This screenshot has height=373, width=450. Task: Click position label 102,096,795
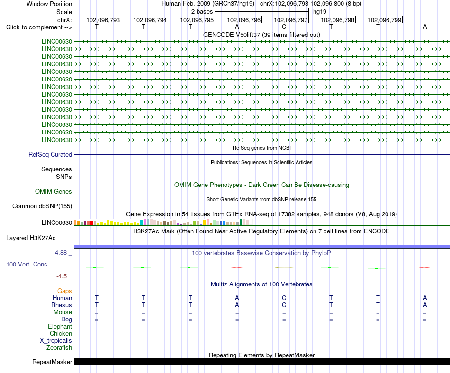click(197, 20)
